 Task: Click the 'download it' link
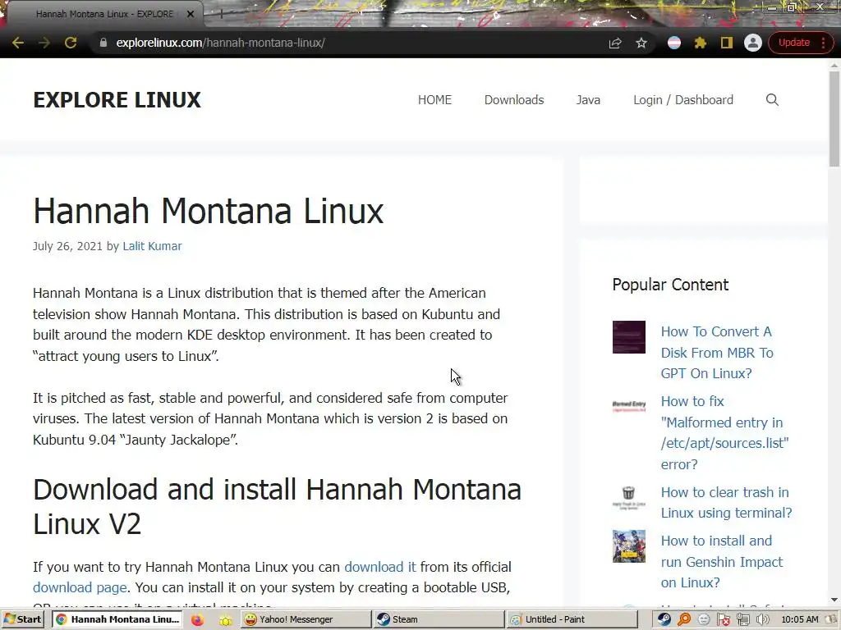pyautogui.click(x=379, y=567)
